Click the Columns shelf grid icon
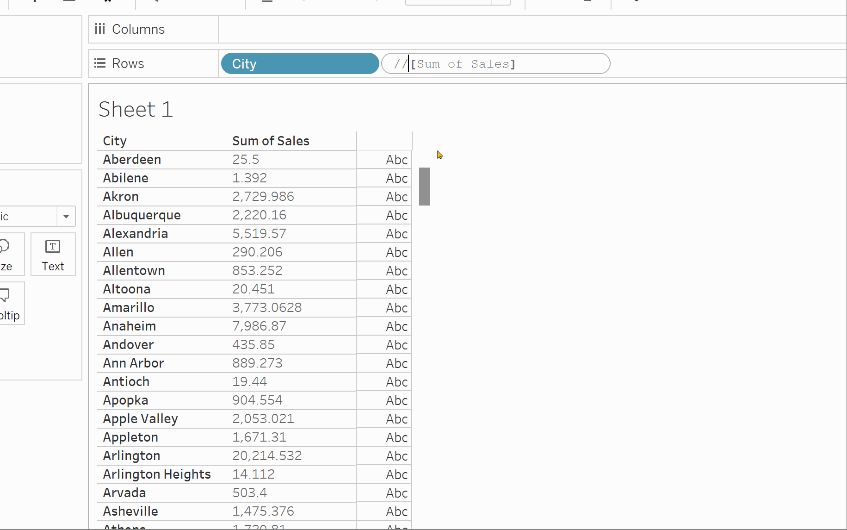This screenshot has width=847, height=530. point(99,29)
